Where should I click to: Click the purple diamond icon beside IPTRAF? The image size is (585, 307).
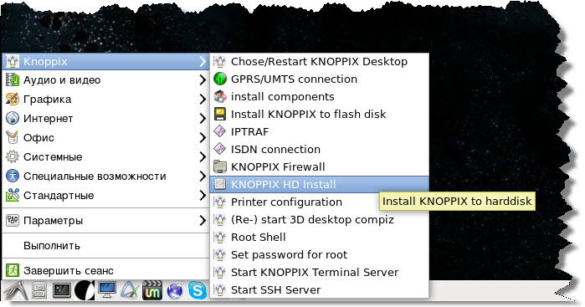pyautogui.click(x=220, y=131)
